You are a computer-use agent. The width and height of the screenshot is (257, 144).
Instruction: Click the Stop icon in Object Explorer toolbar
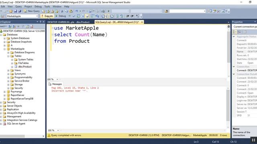click(x=18, y=26)
